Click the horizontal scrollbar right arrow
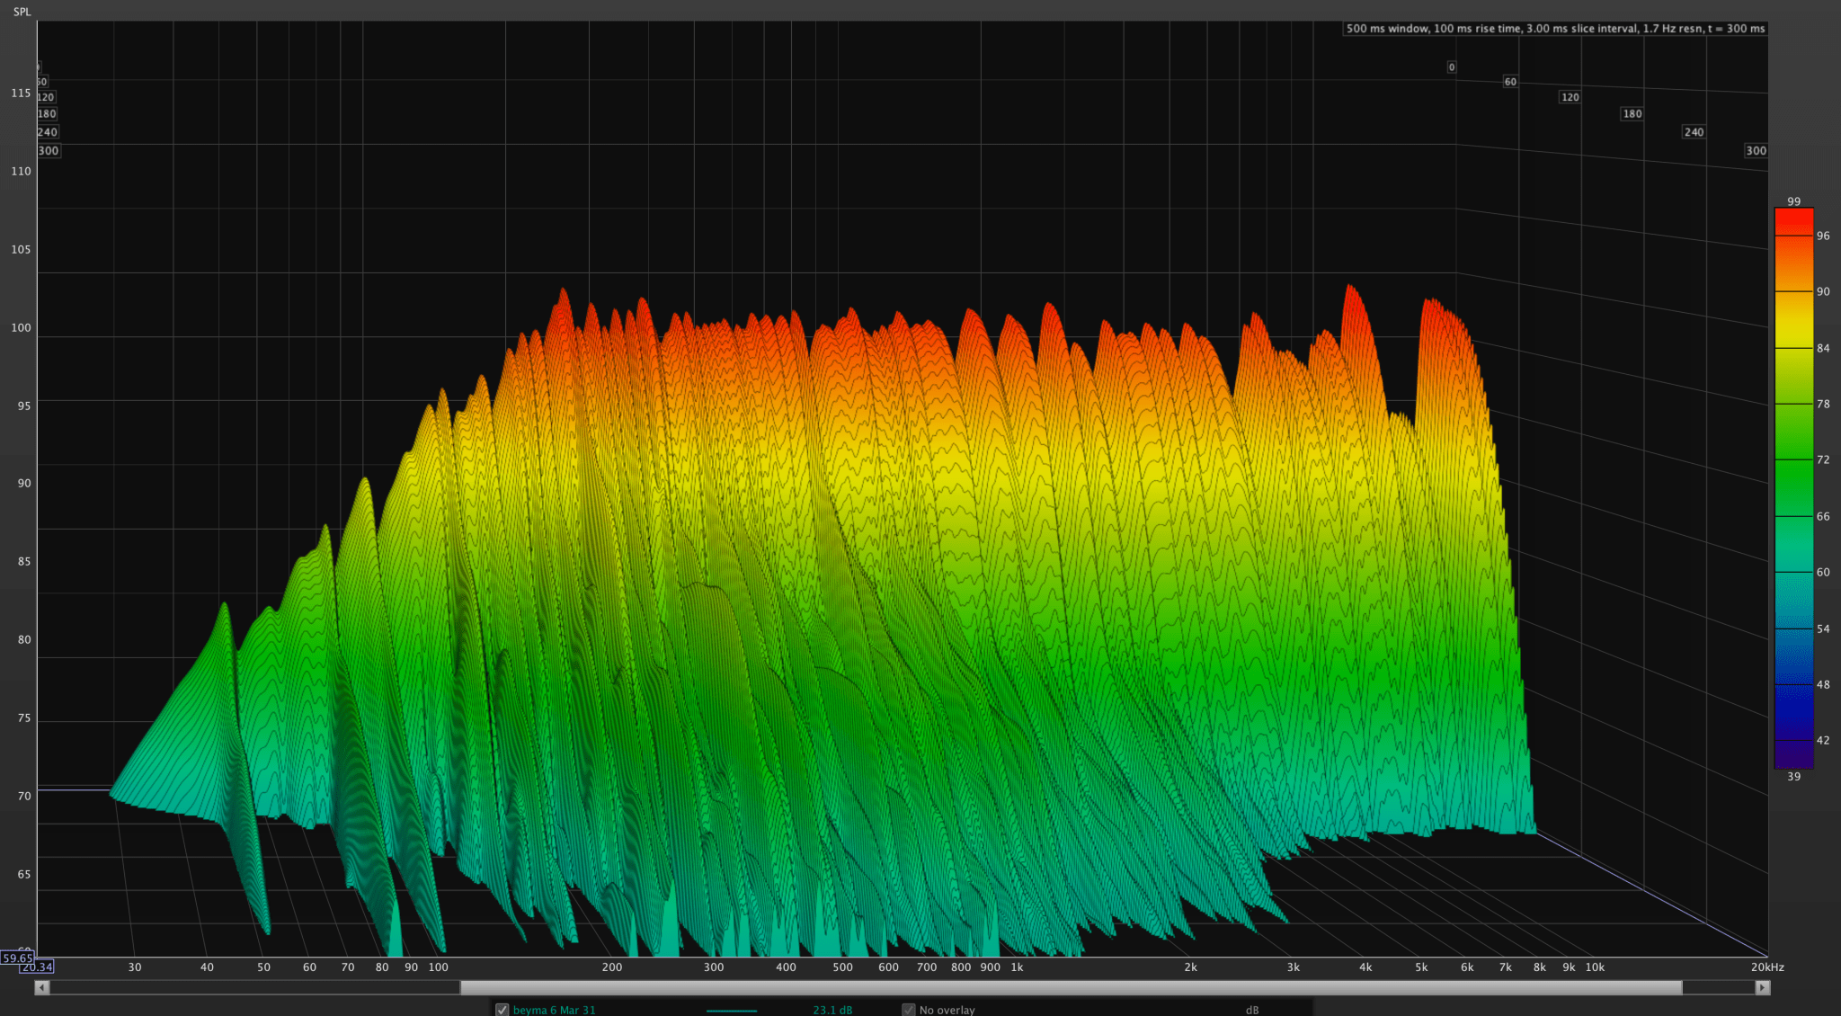 tap(1763, 987)
